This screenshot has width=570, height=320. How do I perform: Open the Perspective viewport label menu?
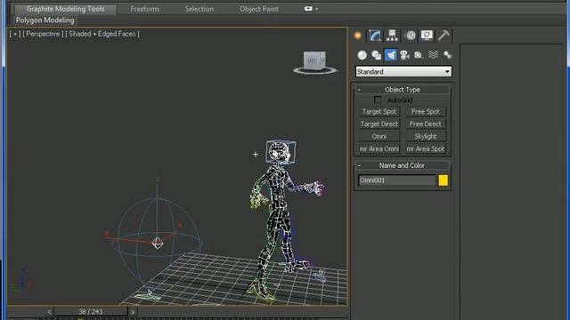(43, 34)
